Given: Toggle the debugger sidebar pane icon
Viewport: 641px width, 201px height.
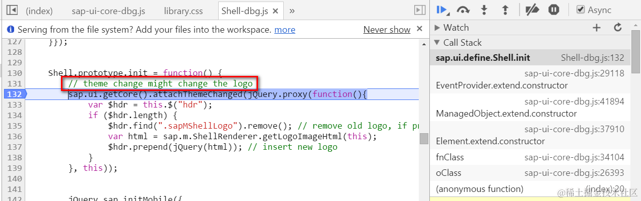Looking at the screenshot, I should coord(419,10).
